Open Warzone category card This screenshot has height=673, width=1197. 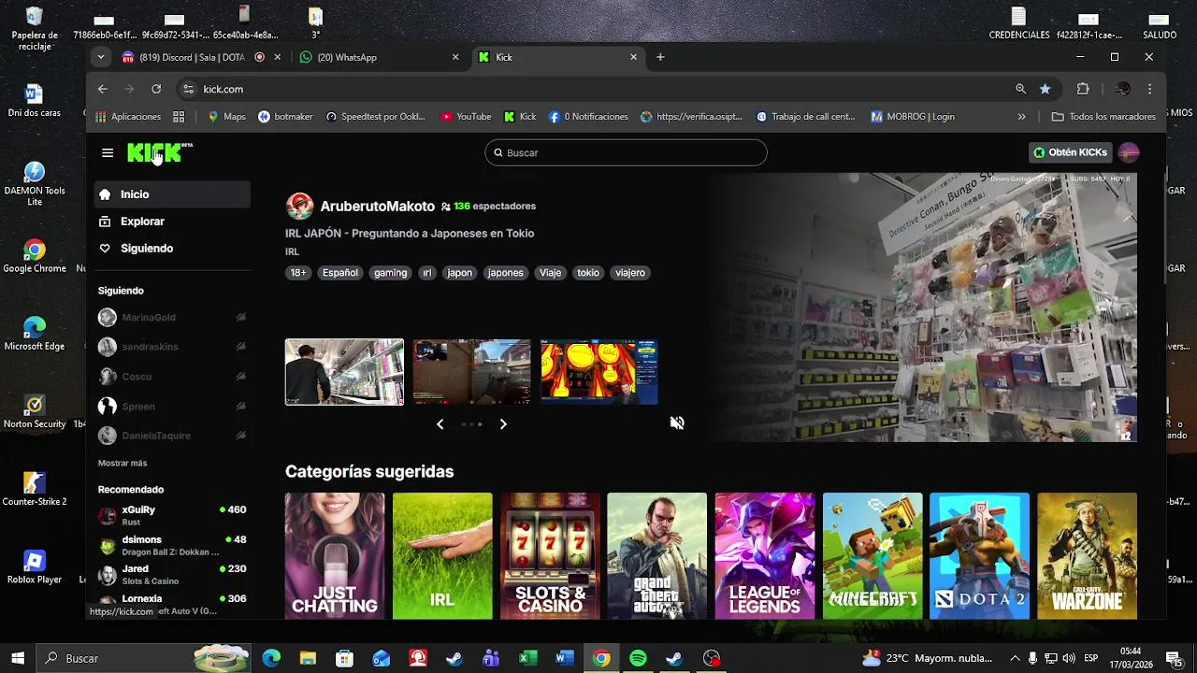(x=1087, y=556)
